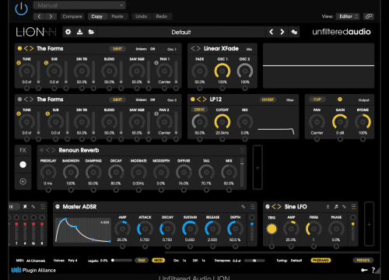Select the white circle FX page button
The height and width of the screenshot is (280, 389).
coord(23,165)
